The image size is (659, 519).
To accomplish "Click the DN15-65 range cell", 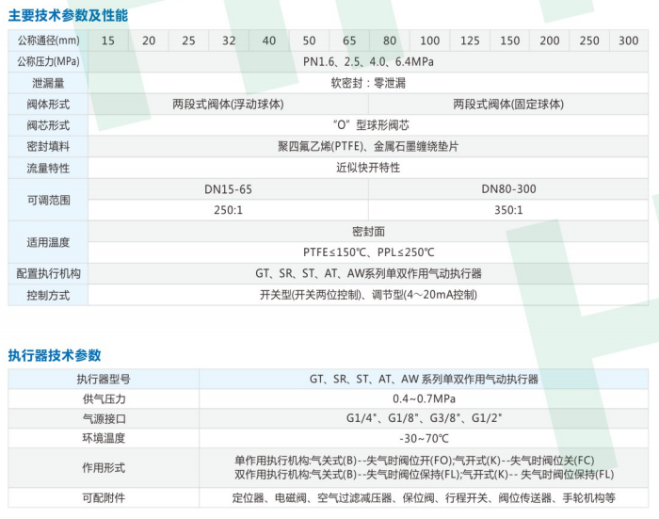I will click(x=228, y=188).
